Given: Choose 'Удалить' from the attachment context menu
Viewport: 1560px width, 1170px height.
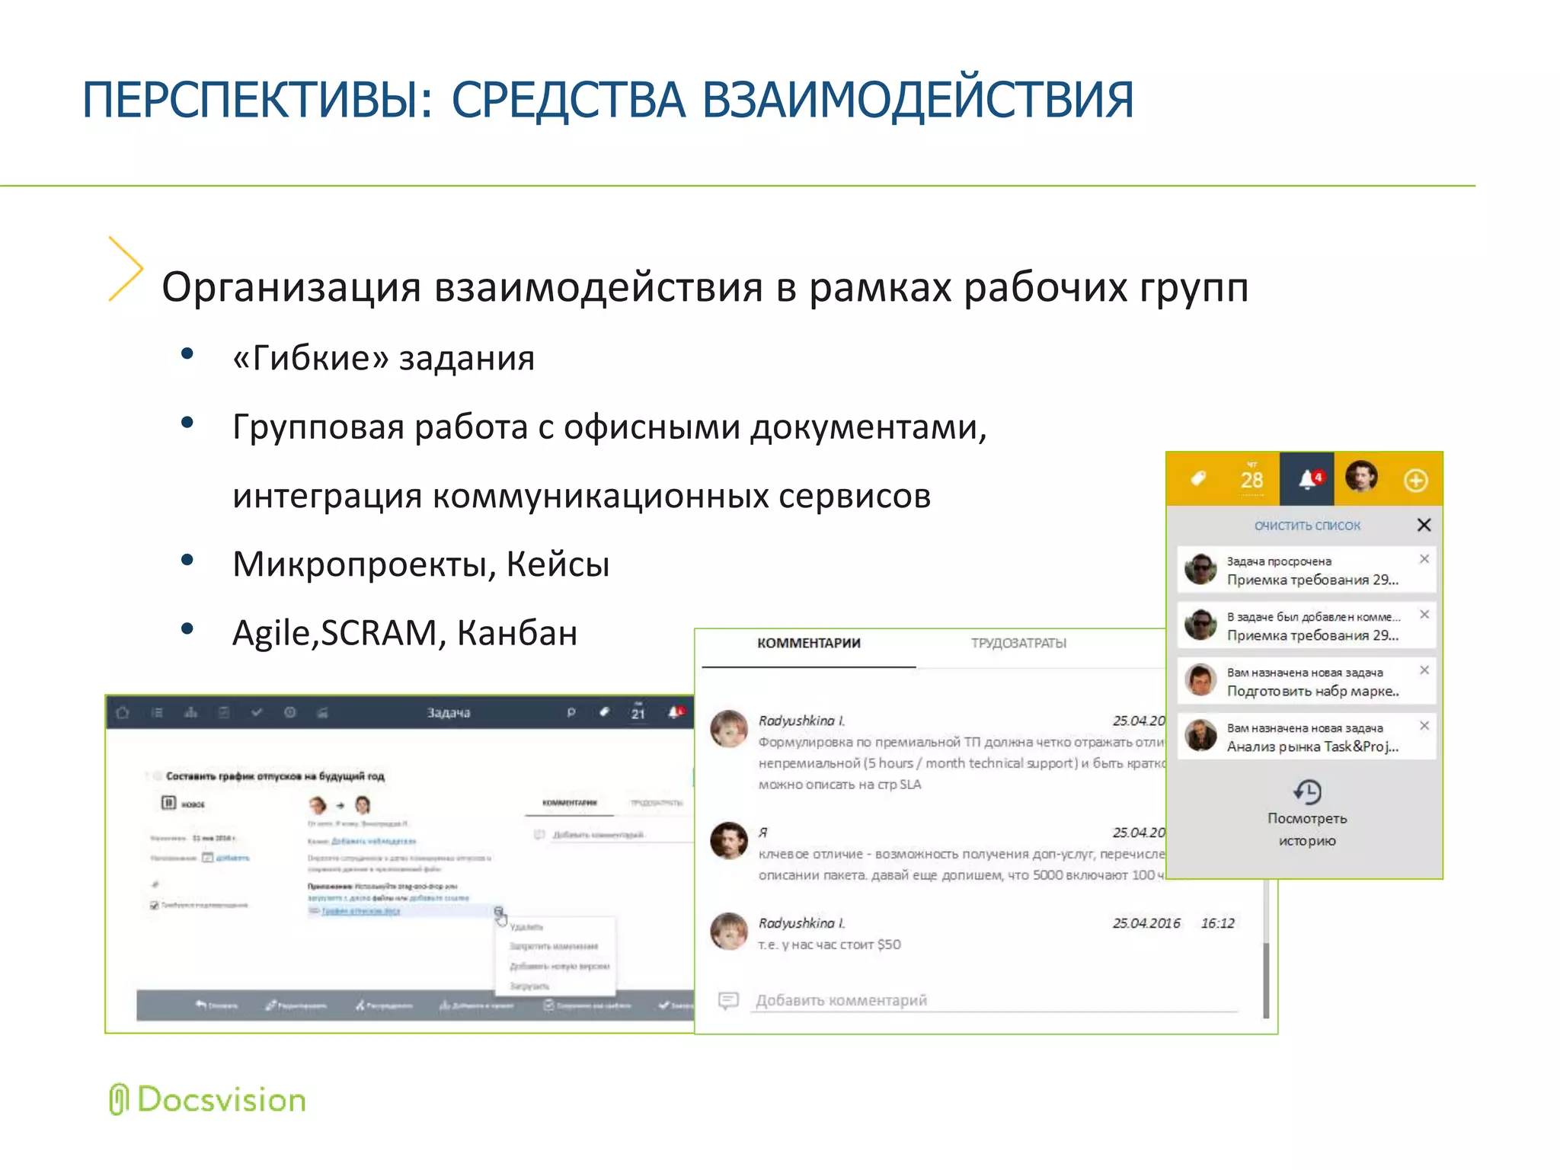Looking at the screenshot, I should 526,927.
